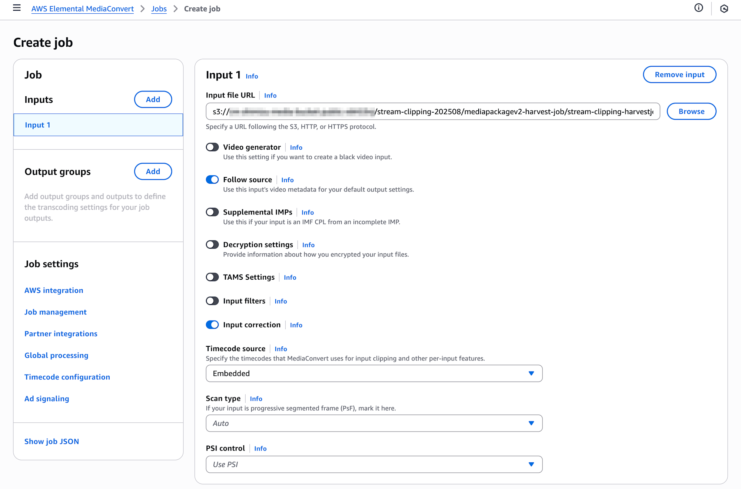This screenshot has height=489, width=741.
Task: Click the 'Create job' breadcrumb text
Action: [202, 9]
